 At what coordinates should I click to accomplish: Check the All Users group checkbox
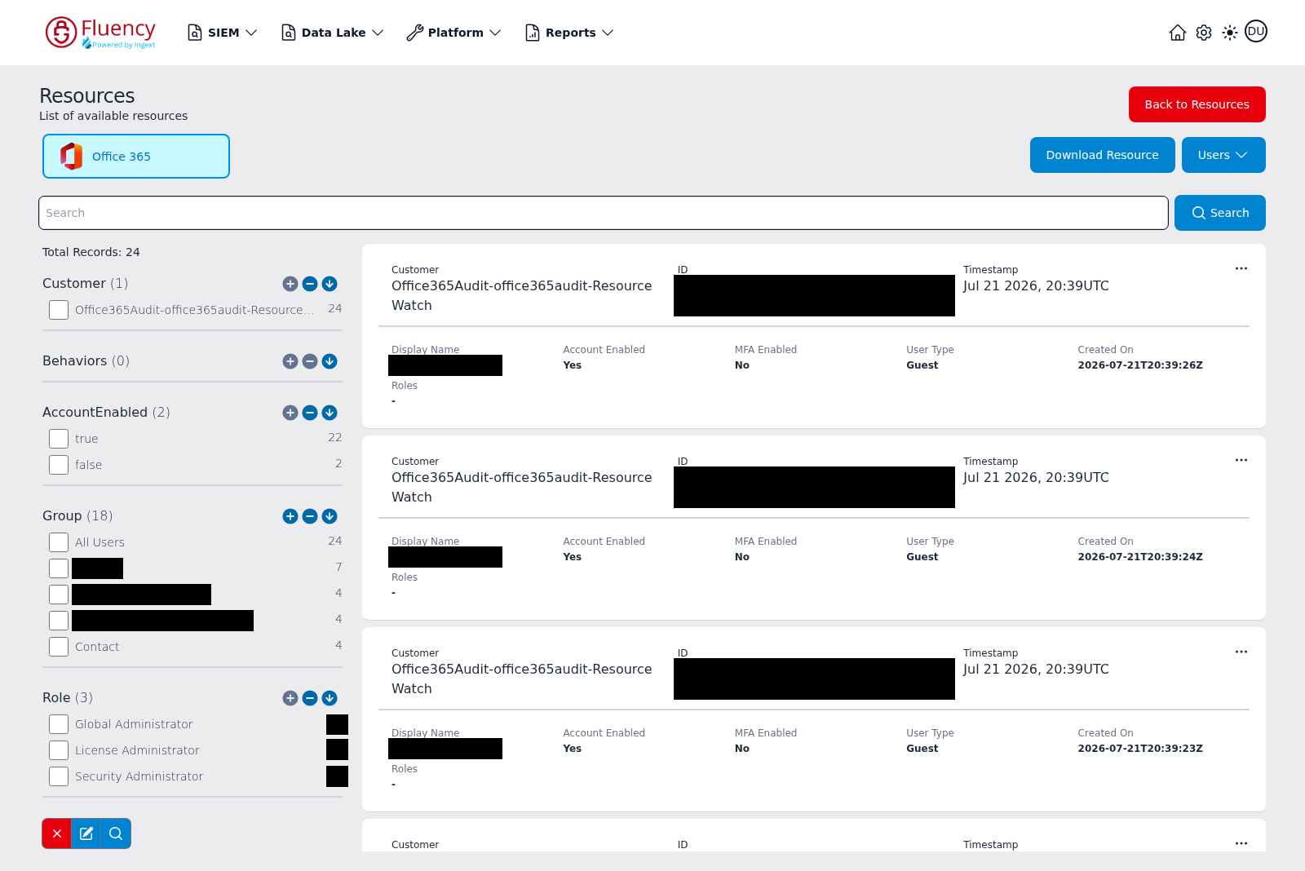tap(59, 542)
